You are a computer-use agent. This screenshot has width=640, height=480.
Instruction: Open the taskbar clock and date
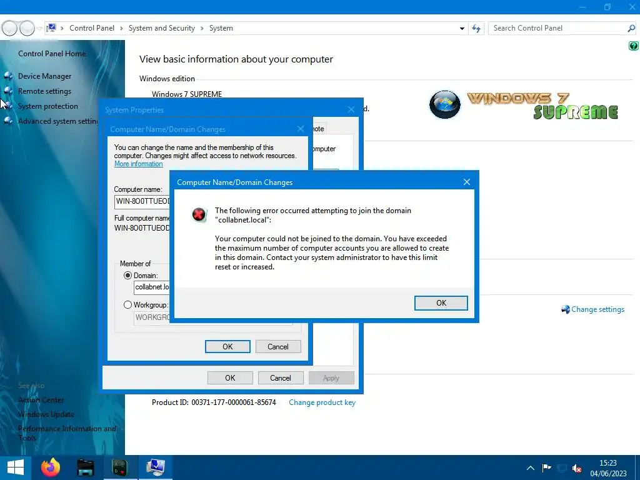point(608,468)
